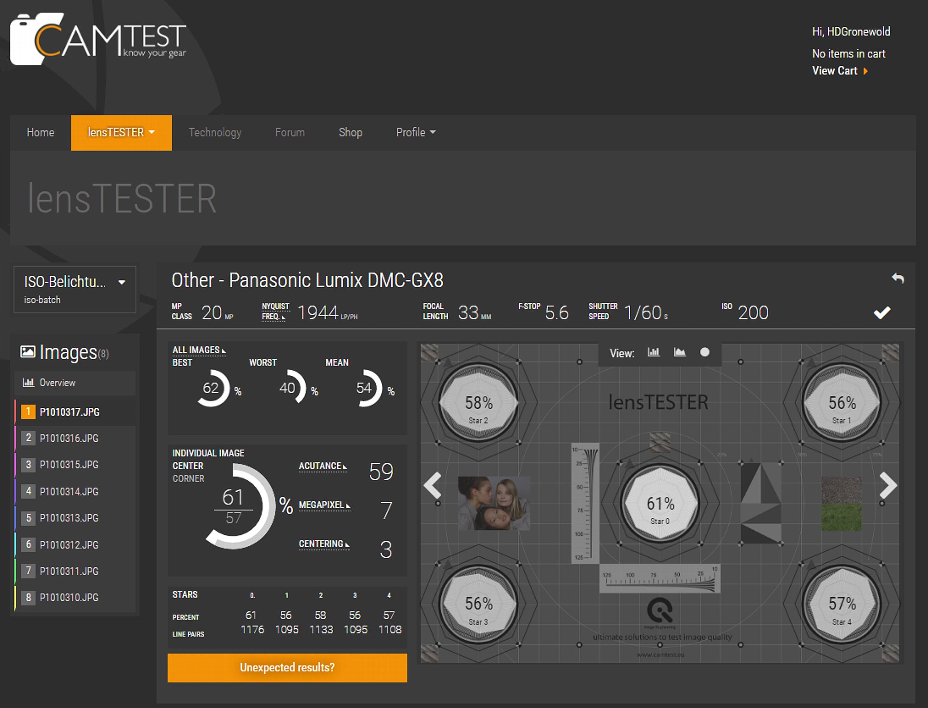
Task: Open the Shop menu item
Action: (350, 133)
